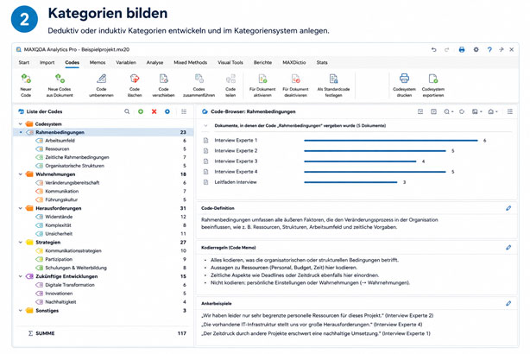Click the help question mark icon
530x354 pixels.
click(489, 50)
